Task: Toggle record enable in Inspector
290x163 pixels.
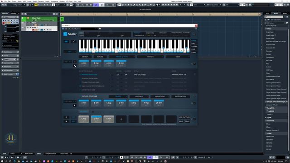Action: (4, 23)
